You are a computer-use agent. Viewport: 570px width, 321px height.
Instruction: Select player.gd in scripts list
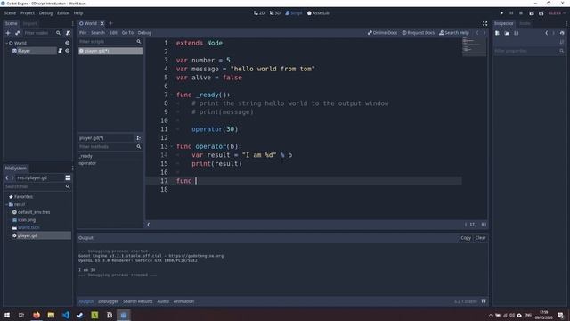[110, 51]
